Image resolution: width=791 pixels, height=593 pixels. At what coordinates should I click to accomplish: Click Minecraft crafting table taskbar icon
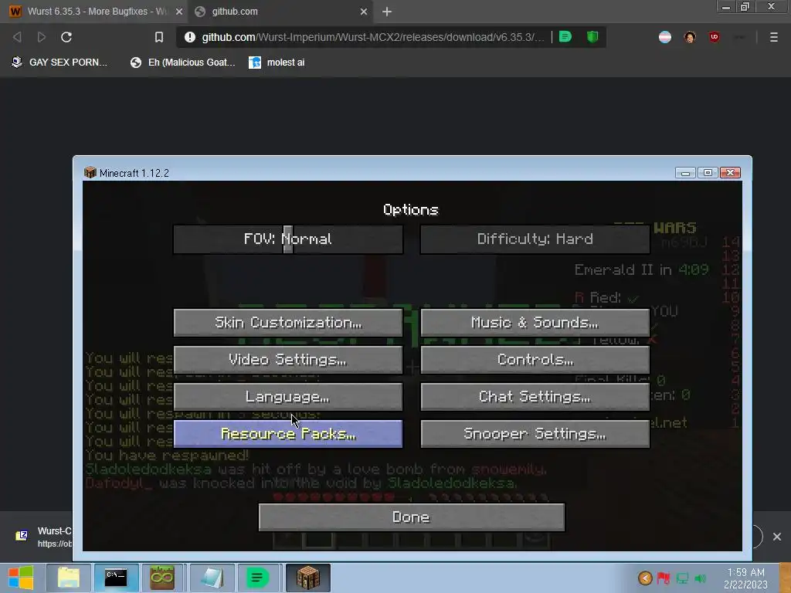[308, 578]
